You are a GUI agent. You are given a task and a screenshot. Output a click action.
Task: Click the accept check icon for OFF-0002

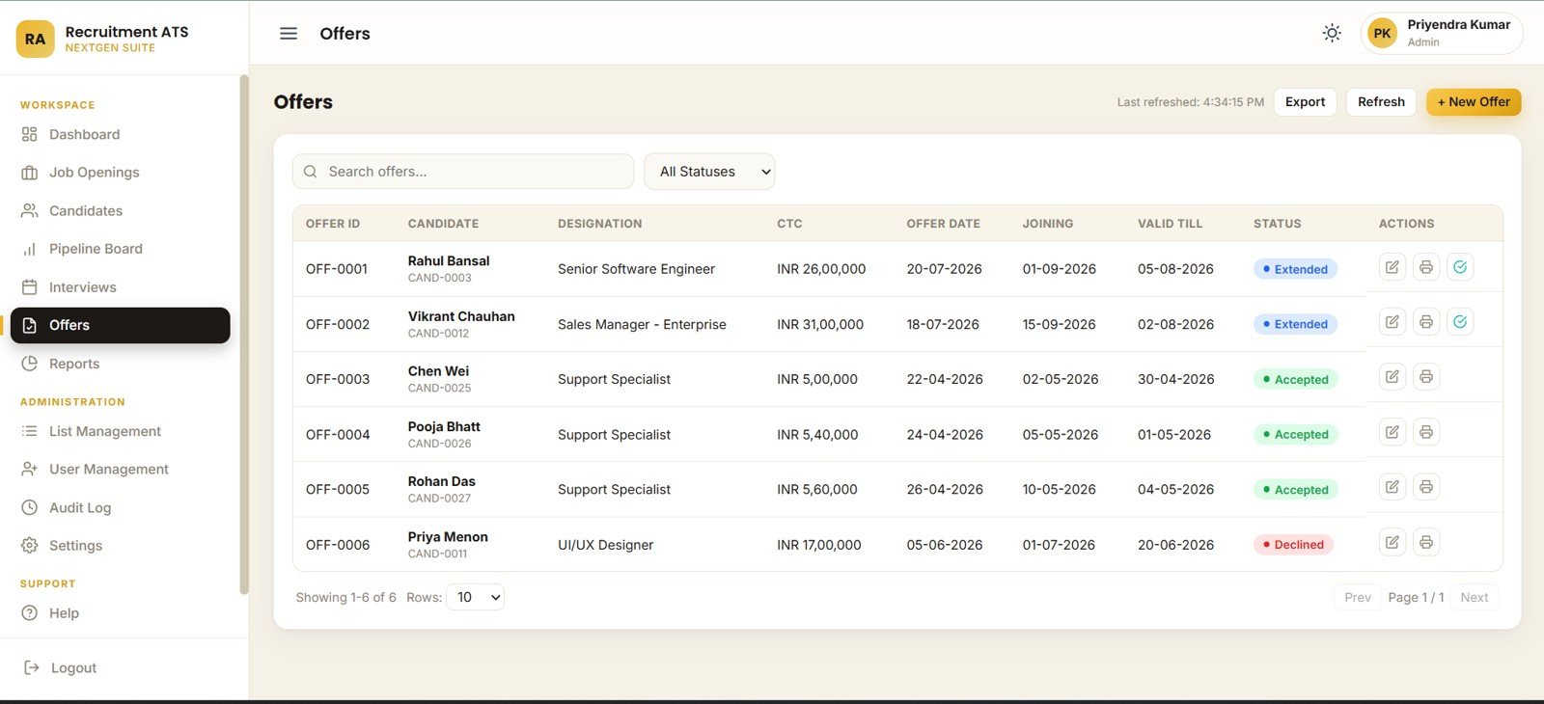coord(1460,322)
